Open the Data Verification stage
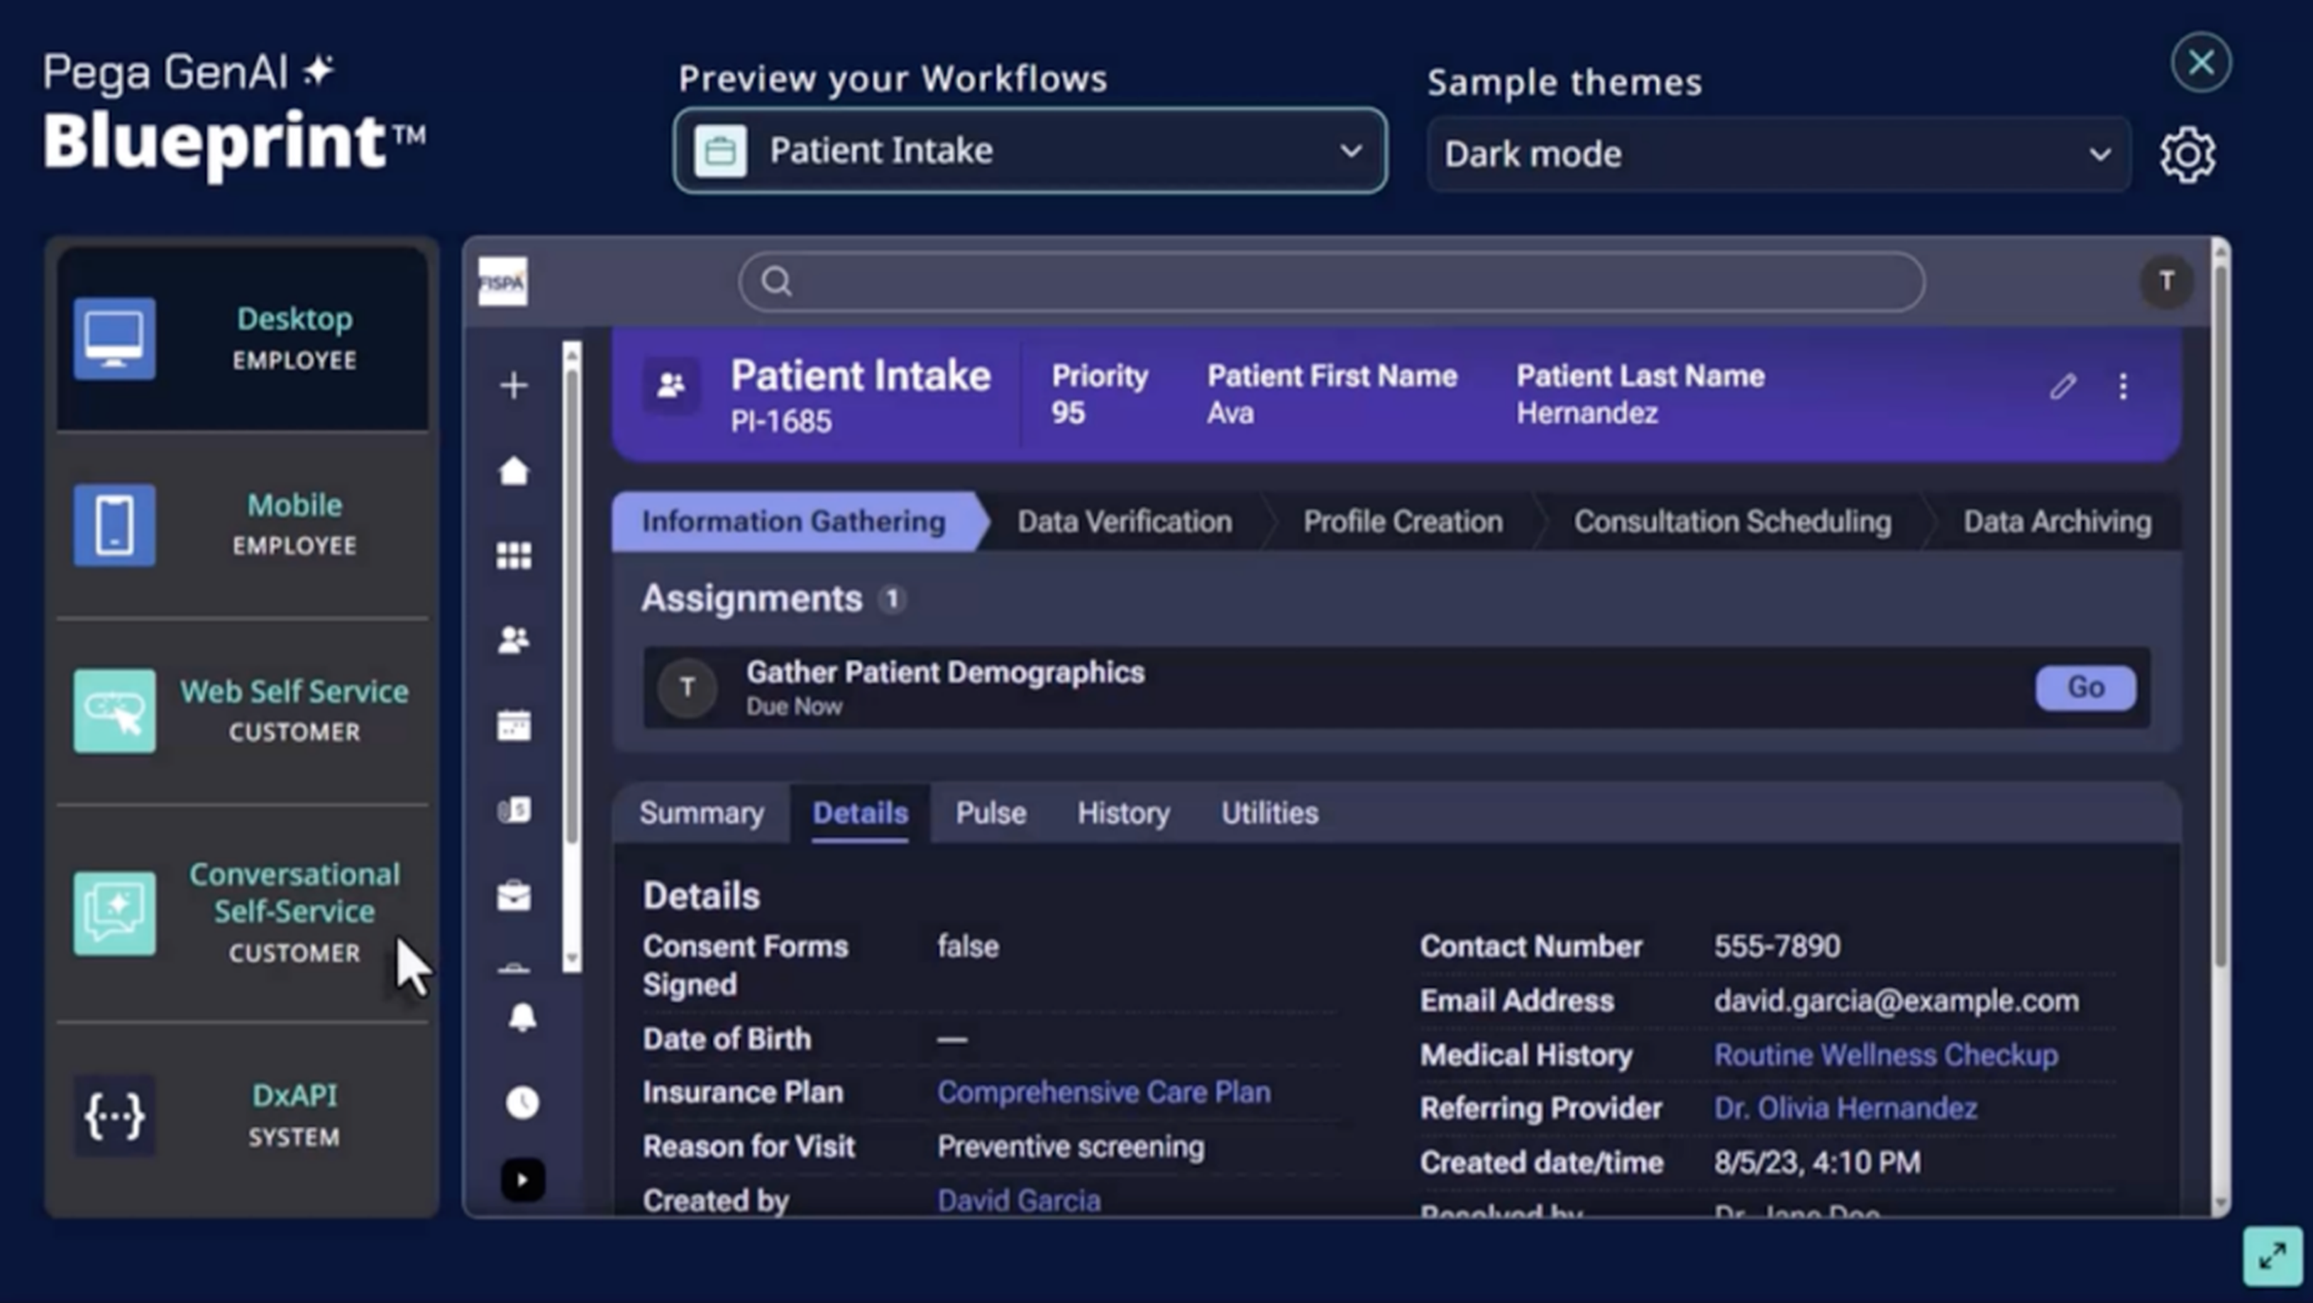This screenshot has height=1303, width=2313. click(1124, 521)
